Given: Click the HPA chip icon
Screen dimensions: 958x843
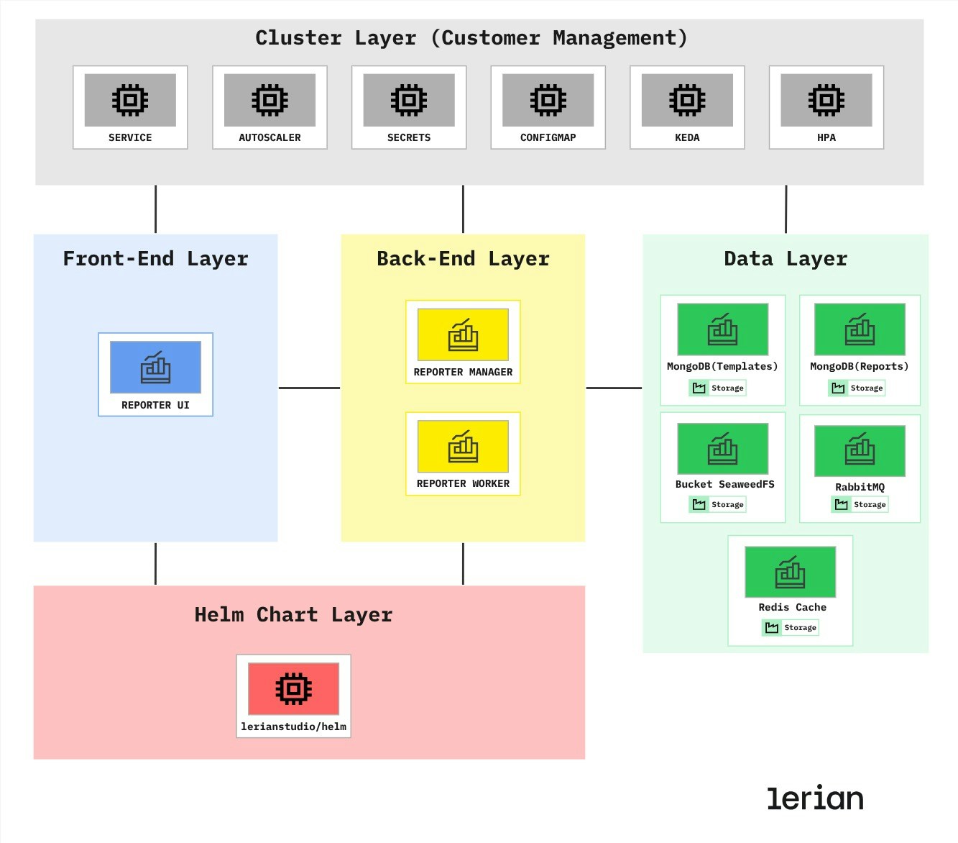Looking at the screenshot, I should pos(825,99).
